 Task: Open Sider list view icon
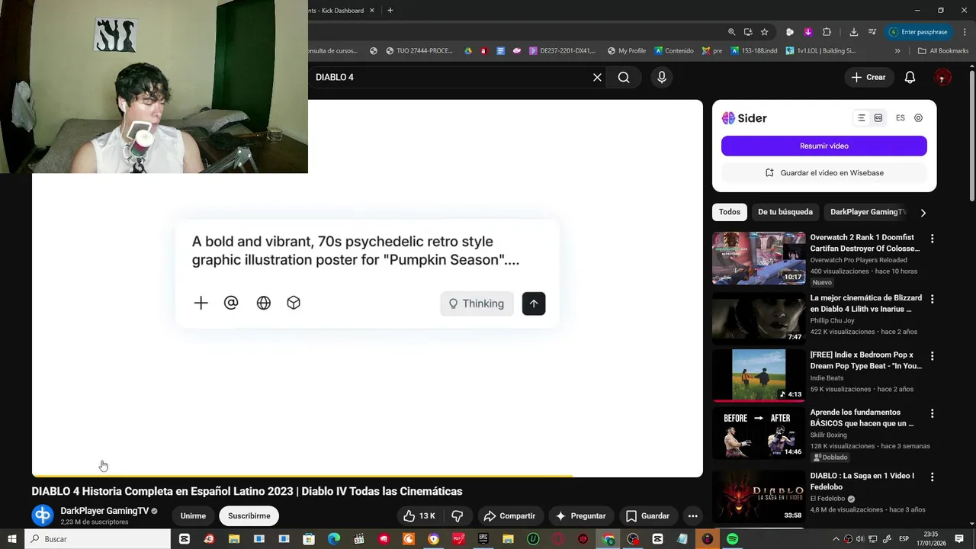click(861, 118)
